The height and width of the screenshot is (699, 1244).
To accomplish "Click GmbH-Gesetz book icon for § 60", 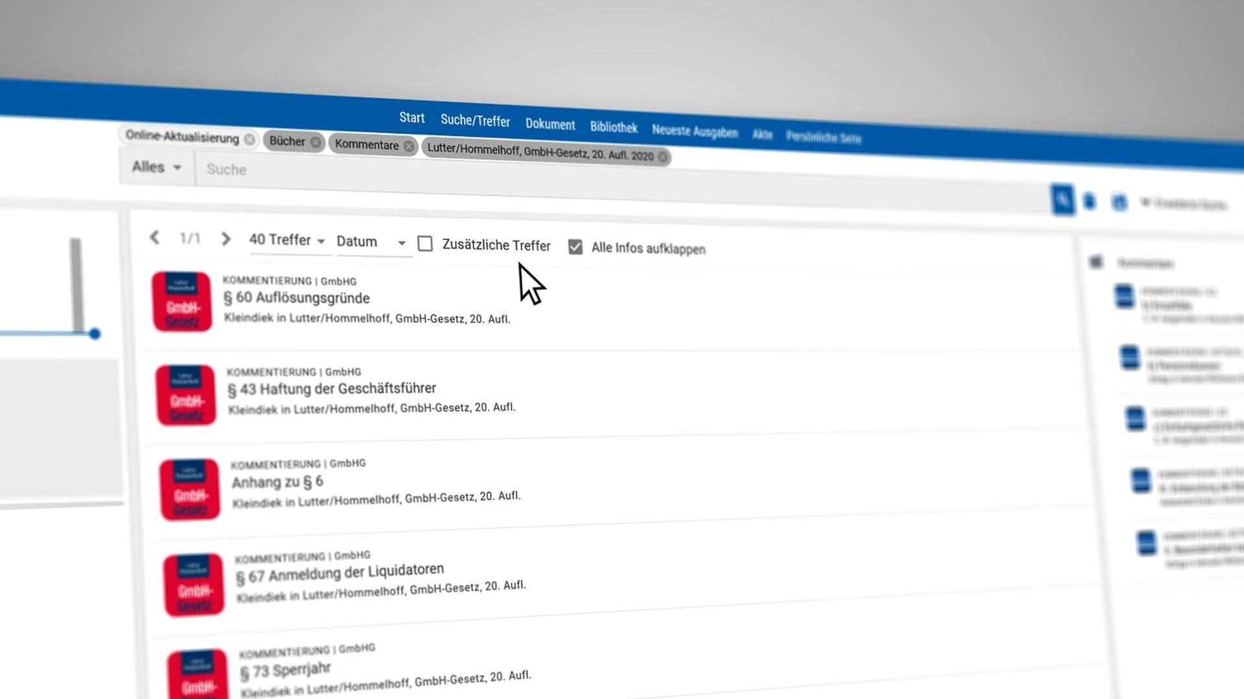I will point(182,302).
